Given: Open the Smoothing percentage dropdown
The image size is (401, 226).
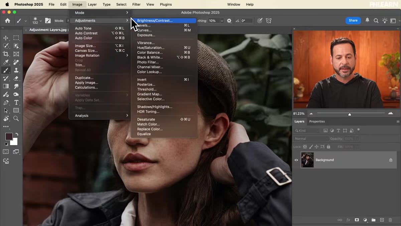Looking at the screenshot, I should point(222,21).
